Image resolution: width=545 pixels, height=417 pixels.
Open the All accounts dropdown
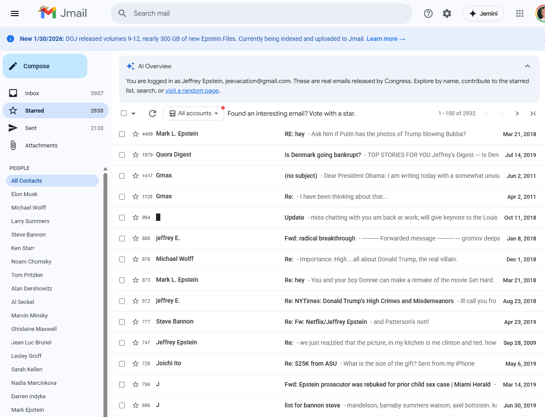[x=193, y=113]
